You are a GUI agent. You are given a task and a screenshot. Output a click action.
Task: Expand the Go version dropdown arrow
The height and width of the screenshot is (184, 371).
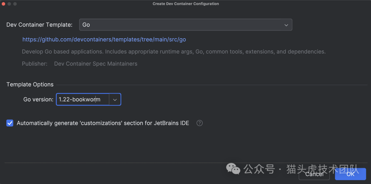(115, 99)
